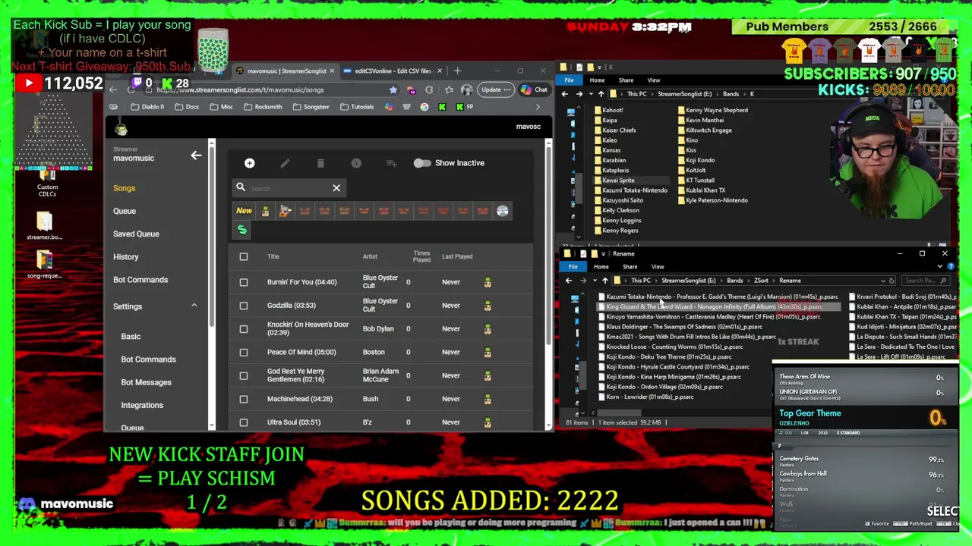Check the Ultra Soul row checkbox
The image size is (972, 546).
(244, 422)
